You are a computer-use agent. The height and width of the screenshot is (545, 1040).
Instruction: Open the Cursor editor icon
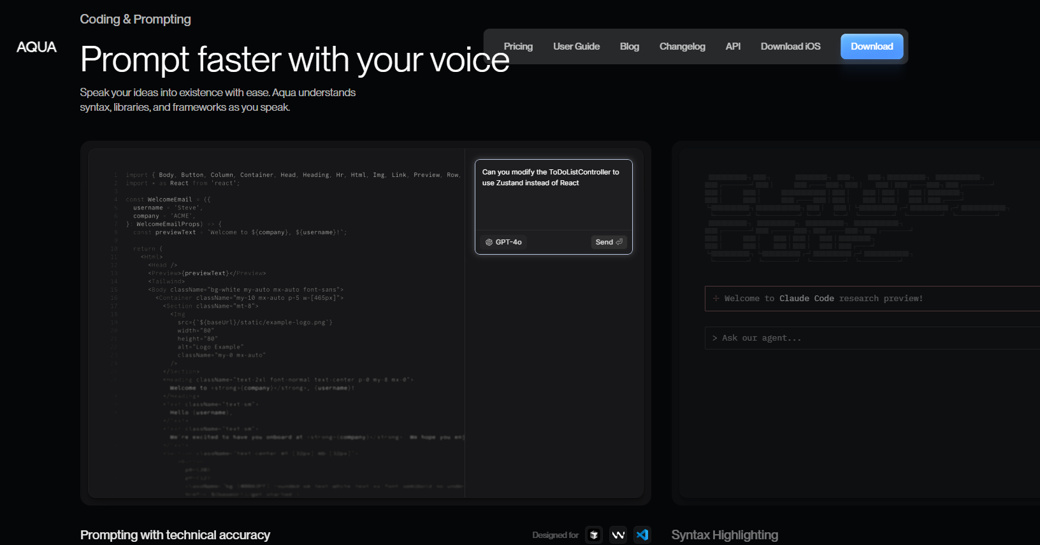coord(594,535)
